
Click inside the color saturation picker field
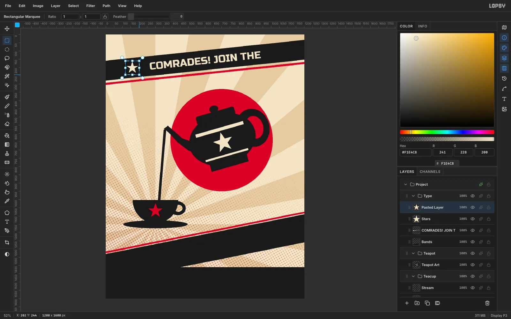pos(447,80)
